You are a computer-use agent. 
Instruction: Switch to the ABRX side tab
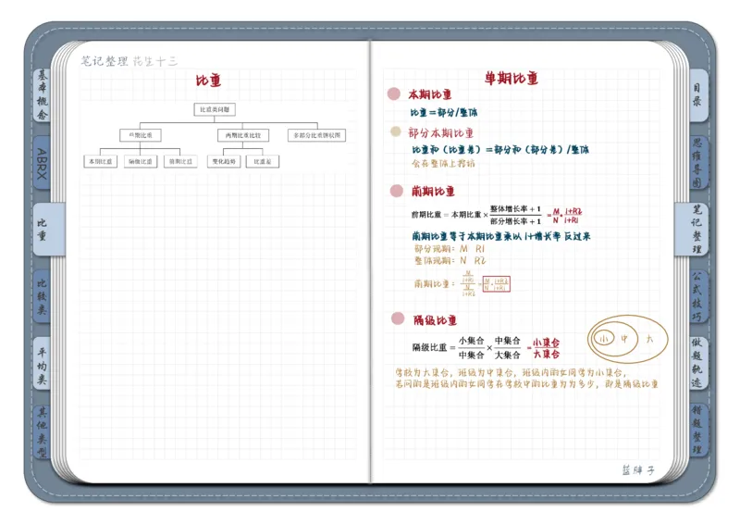[x=42, y=164]
